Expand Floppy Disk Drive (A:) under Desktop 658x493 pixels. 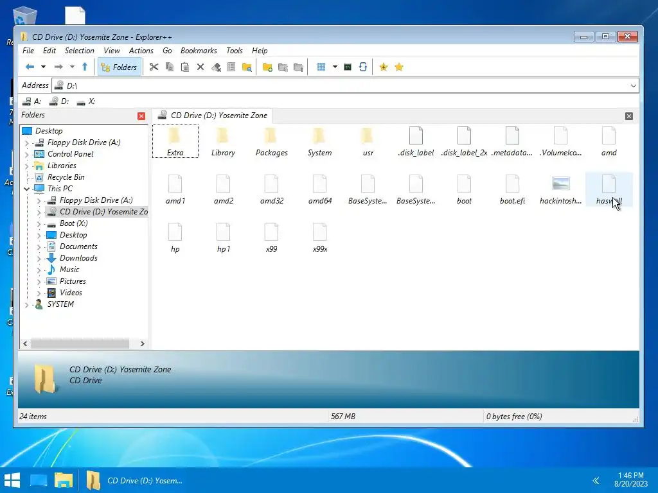pyautogui.click(x=27, y=143)
